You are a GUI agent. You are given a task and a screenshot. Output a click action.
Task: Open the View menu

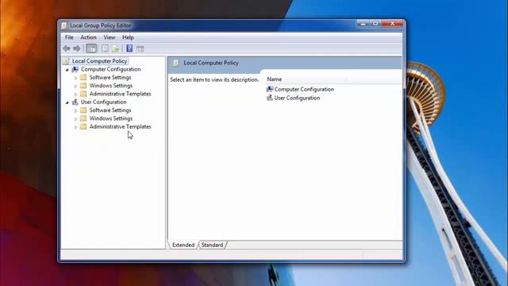point(110,37)
